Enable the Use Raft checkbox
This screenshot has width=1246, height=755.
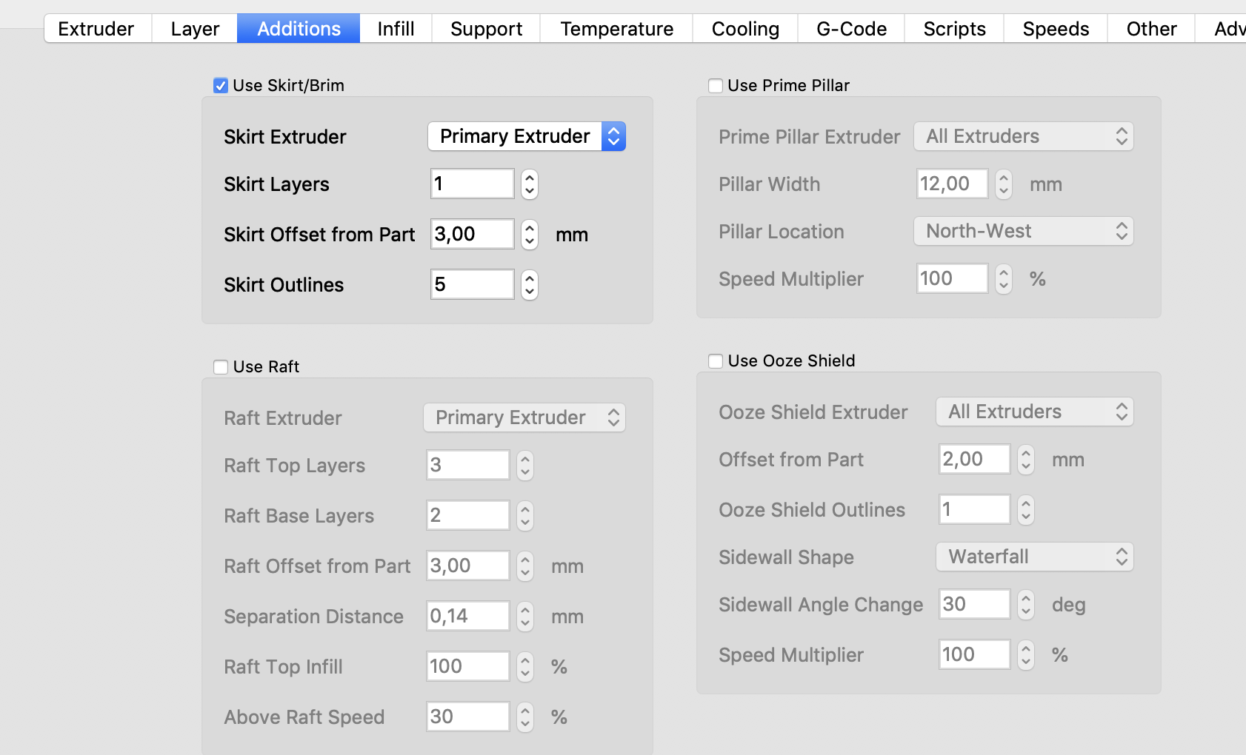click(221, 367)
